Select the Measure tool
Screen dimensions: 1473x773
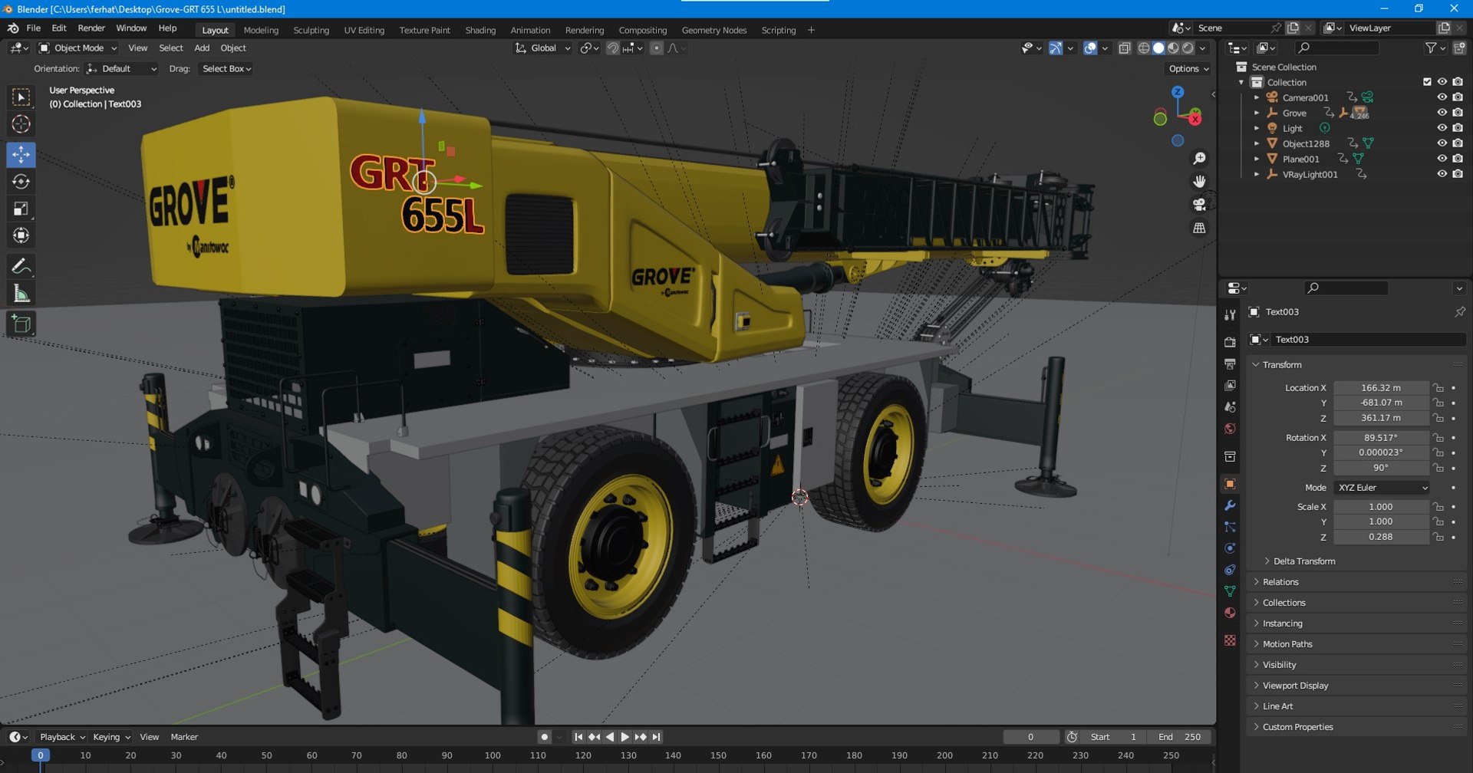(x=21, y=294)
